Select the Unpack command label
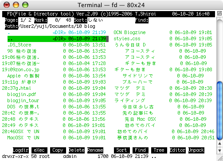The height and width of the screenshot is (161, 223). tap(196, 150)
